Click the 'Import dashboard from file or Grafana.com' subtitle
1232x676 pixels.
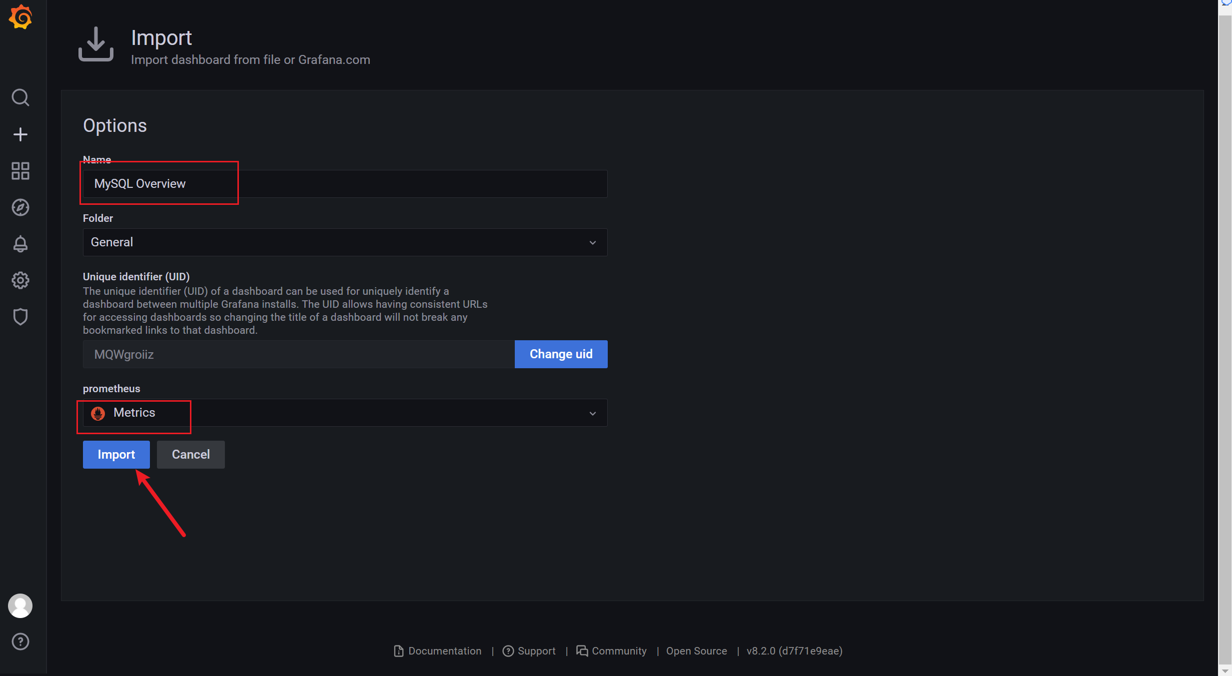[x=250, y=60]
